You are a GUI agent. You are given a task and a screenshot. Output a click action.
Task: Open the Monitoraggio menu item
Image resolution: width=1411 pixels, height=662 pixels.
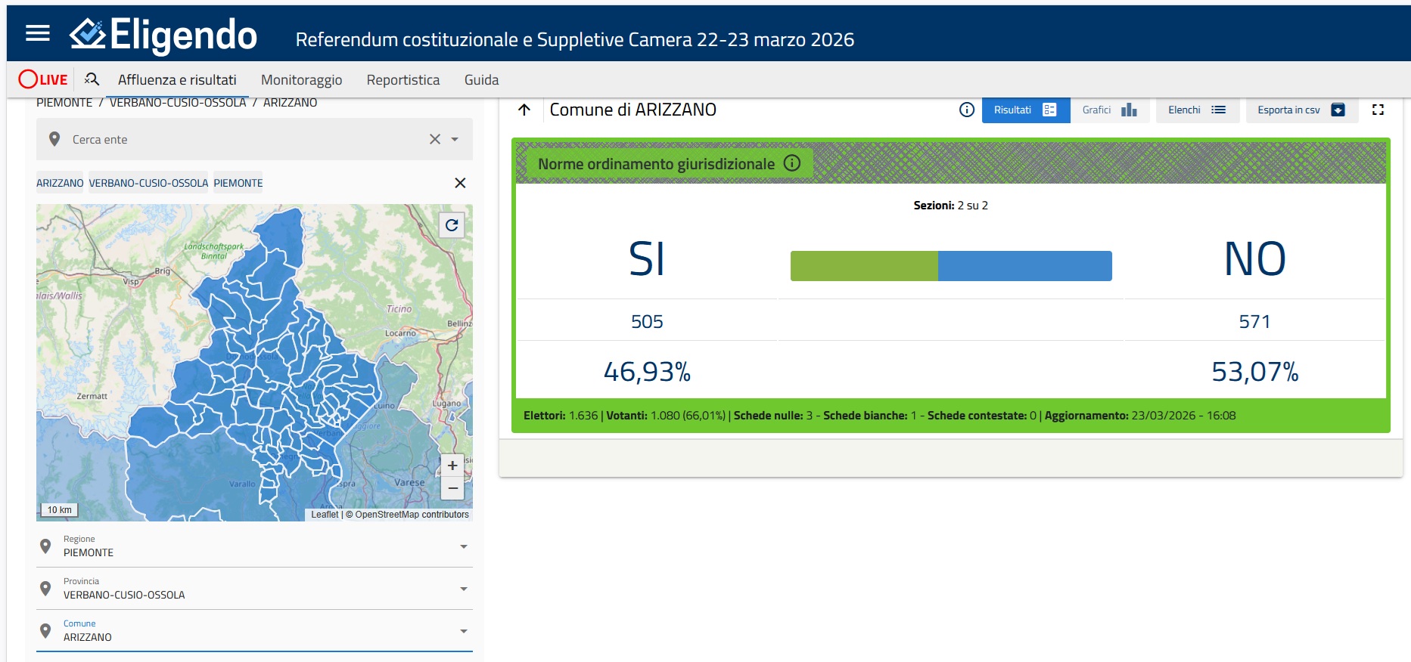[x=301, y=79]
